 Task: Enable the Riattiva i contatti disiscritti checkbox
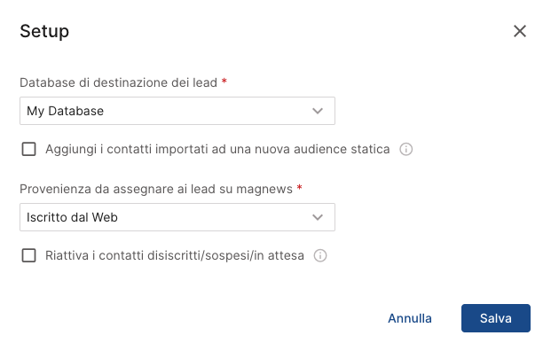[28, 255]
